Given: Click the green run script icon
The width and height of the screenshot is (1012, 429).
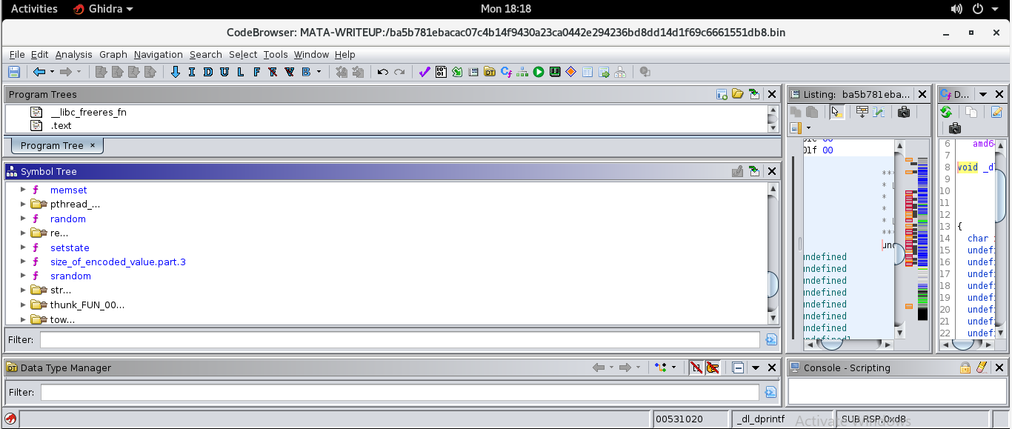Looking at the screenshot, I should [539, 72].
